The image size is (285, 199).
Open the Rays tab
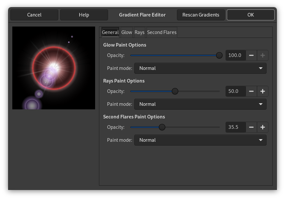point(139,32)
